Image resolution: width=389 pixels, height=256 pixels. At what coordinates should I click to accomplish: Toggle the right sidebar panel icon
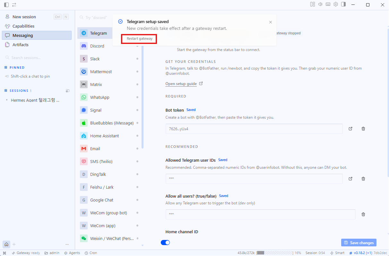tap(343, 4)
